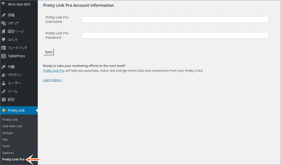This screenshot has width=281, height=165.
Task: Click the ユーザー users icon
Action: 4,83
